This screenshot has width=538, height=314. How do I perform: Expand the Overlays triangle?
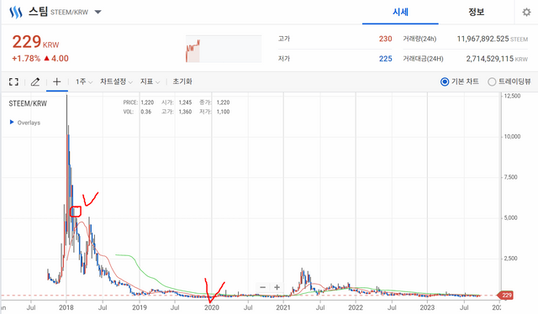[x=12, y=122]
